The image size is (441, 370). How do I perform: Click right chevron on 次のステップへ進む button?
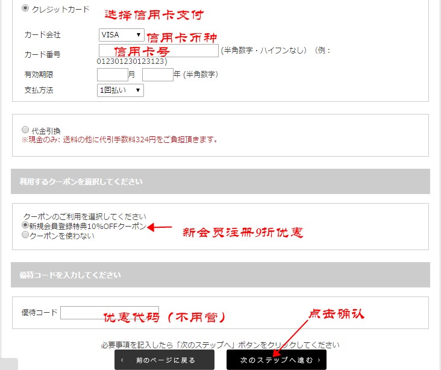click(x=318, y=360)
